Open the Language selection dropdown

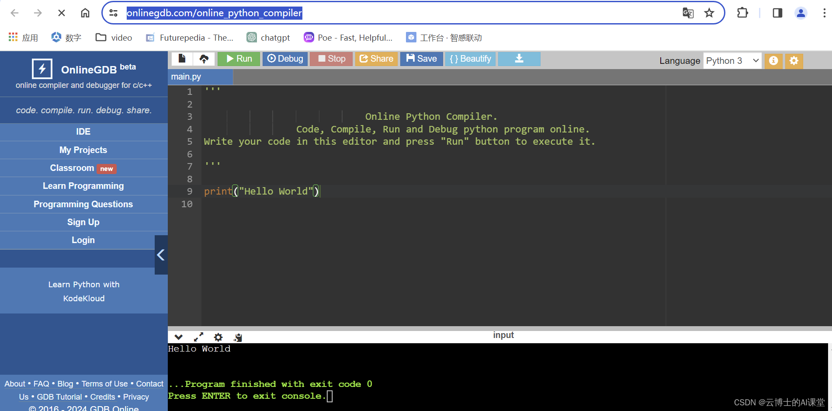coord(732,61)
